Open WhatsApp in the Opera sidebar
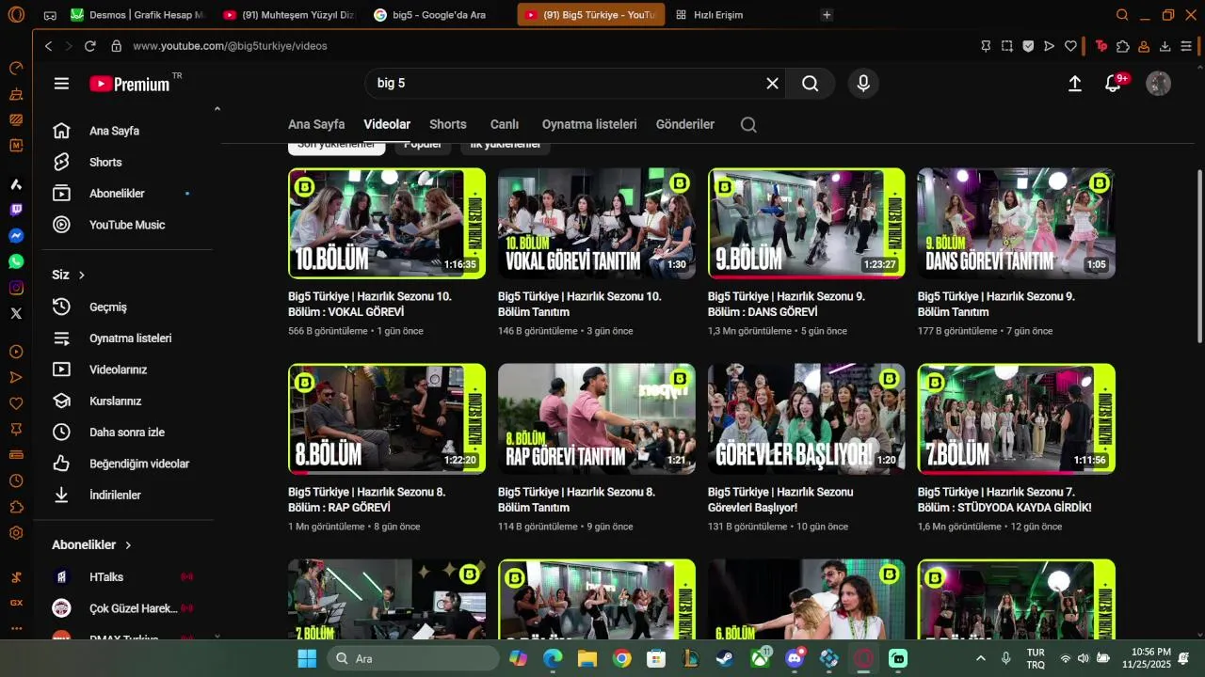This screenshot has height=677, width=1205. tap(16, 261)
